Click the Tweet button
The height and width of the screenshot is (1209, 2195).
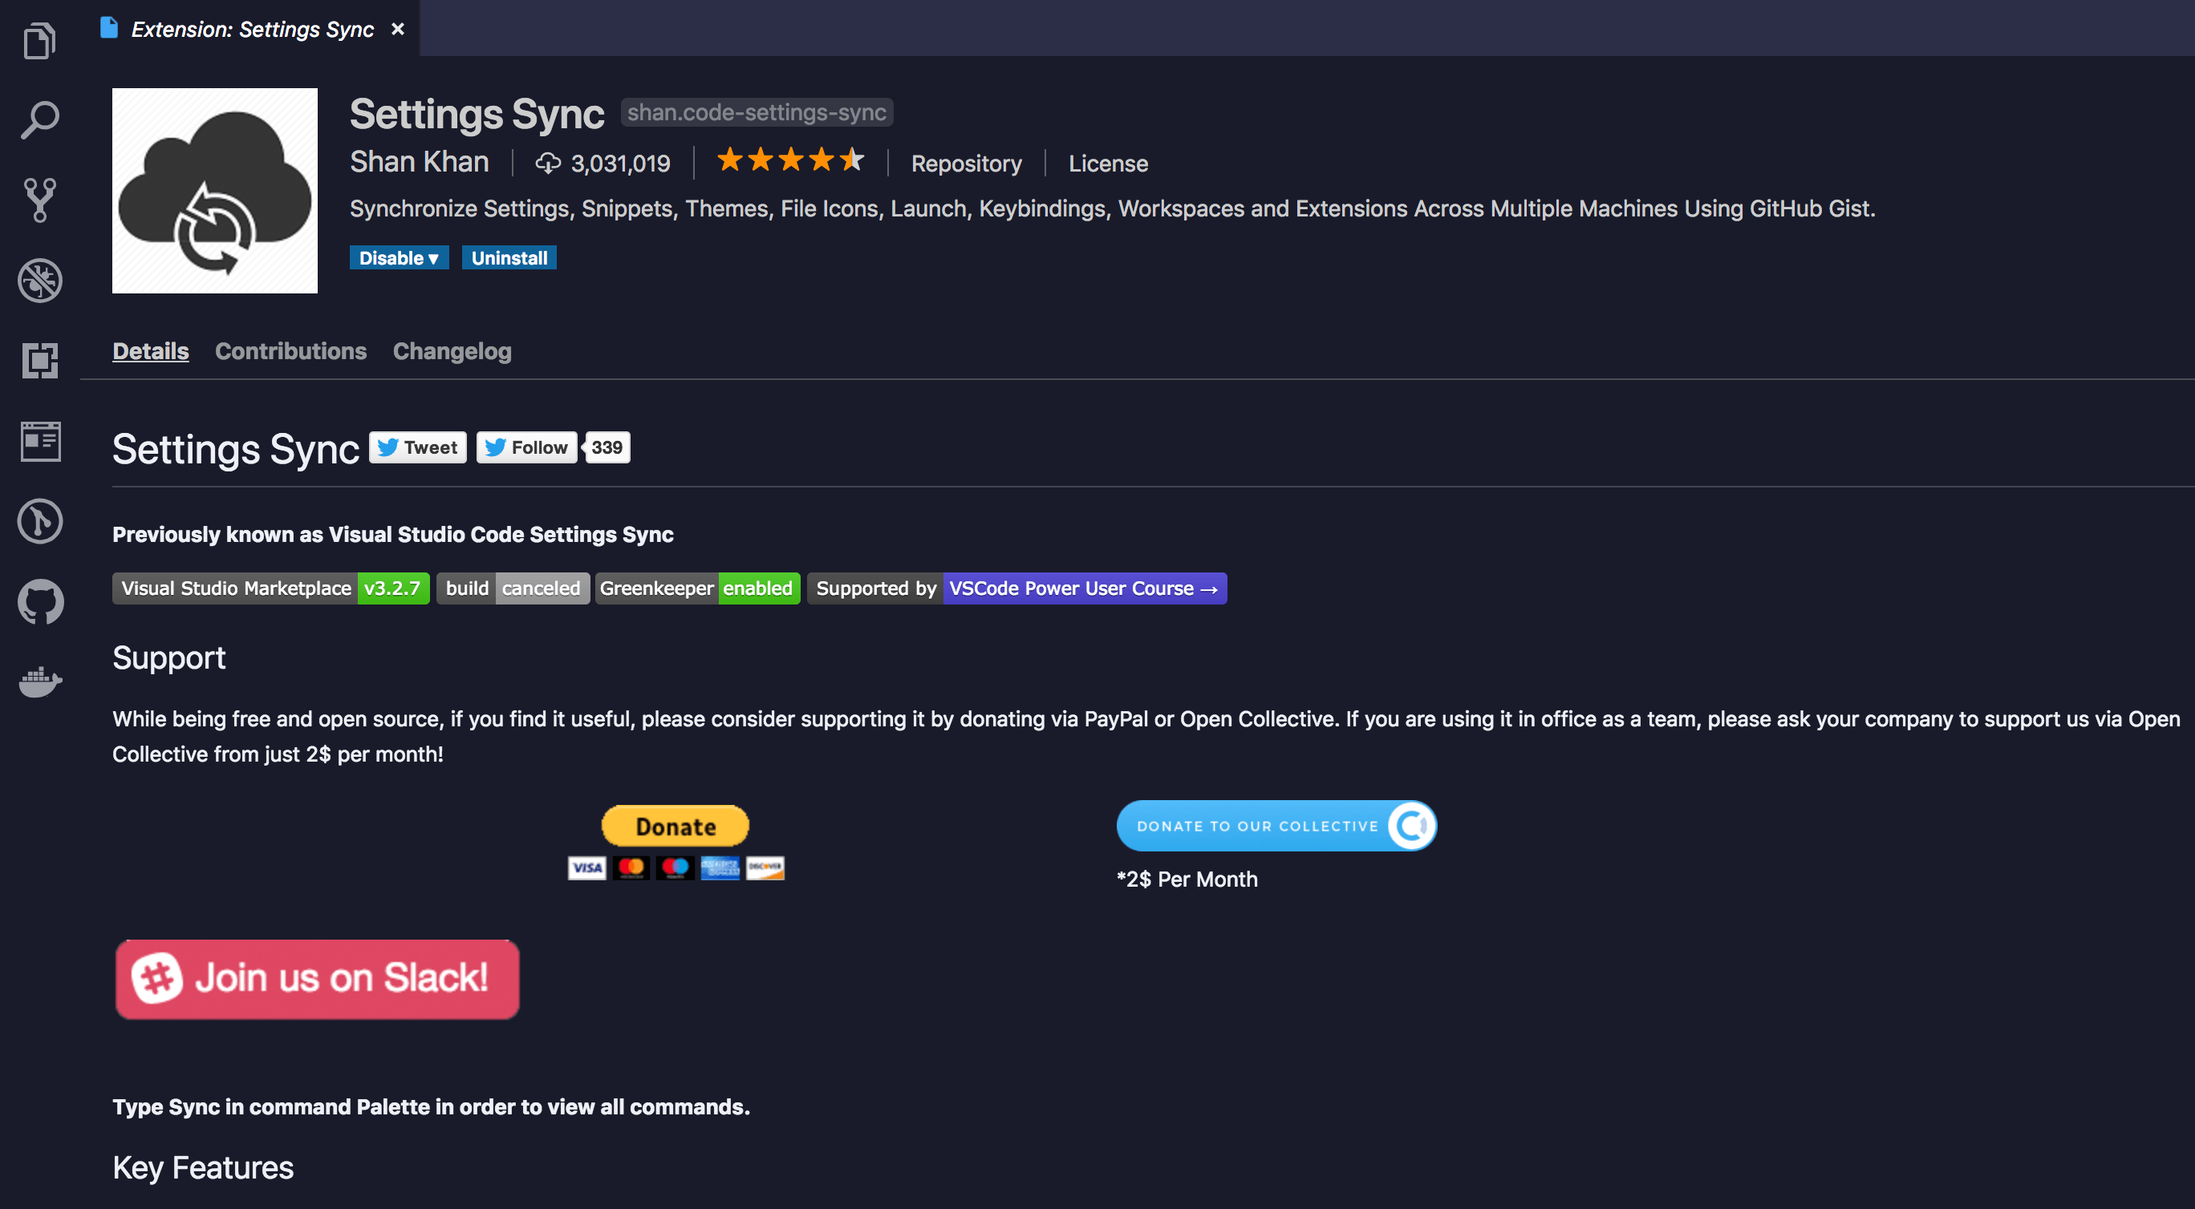(419, 447)
